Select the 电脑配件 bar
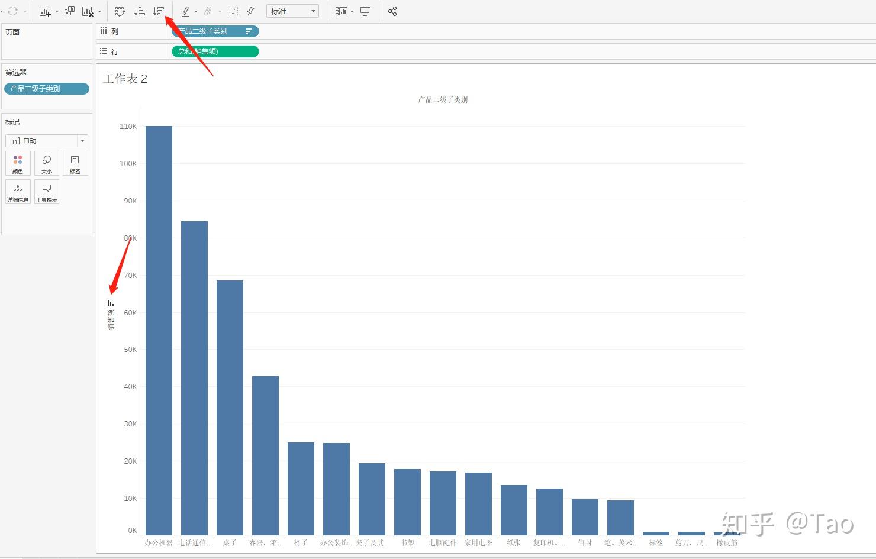The width and height of the screenshot is (876, 559). coord(443,503)
